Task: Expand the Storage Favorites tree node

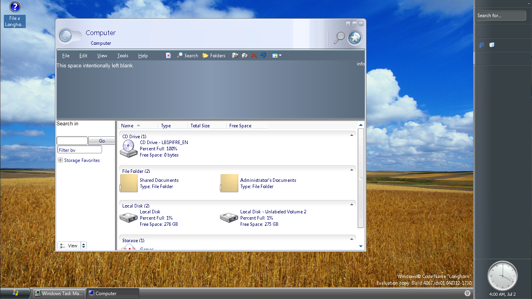Action: pos(60,160)
